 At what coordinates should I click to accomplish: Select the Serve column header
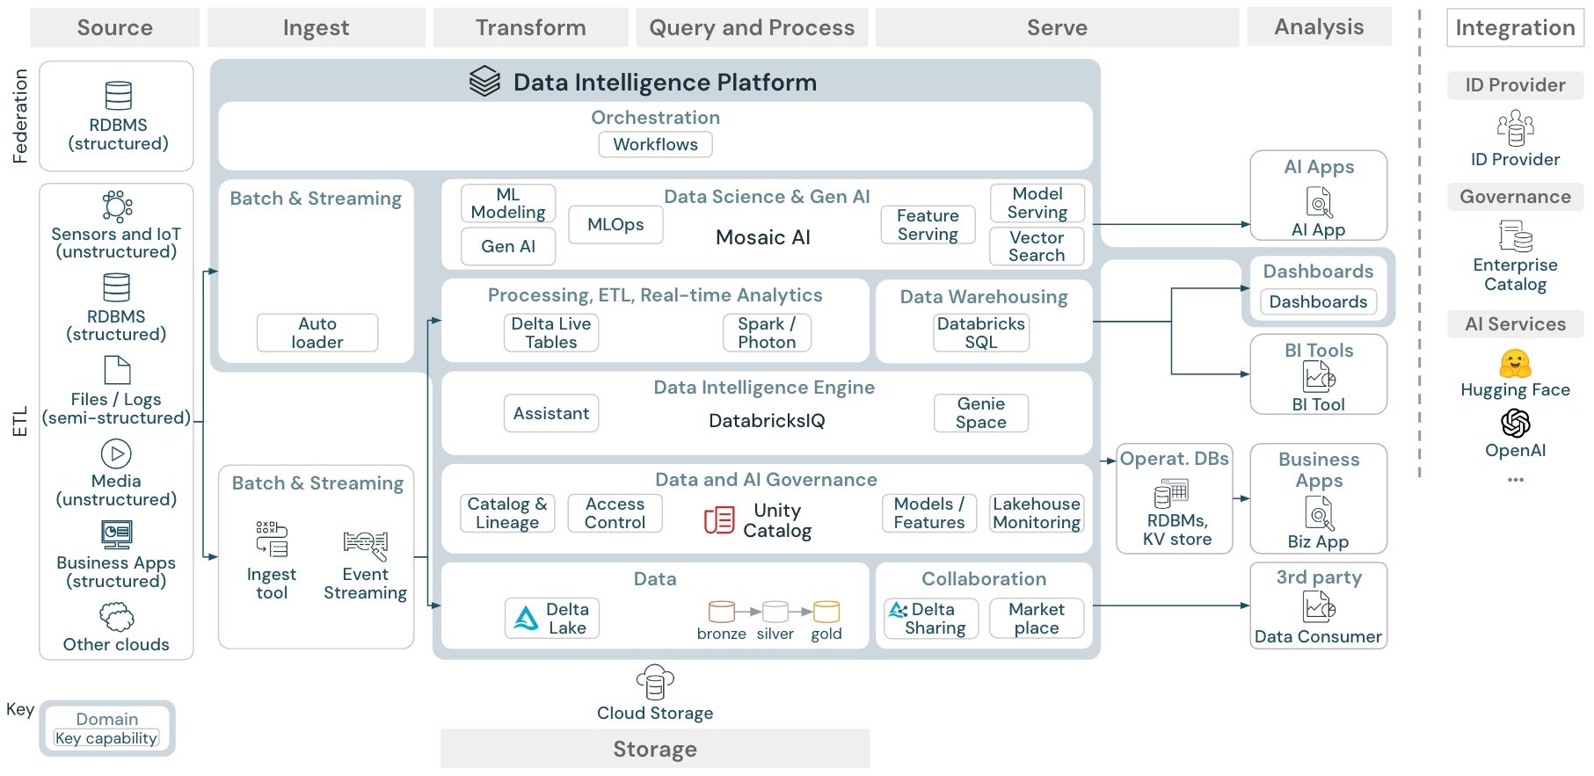[x=1057, y=27]
